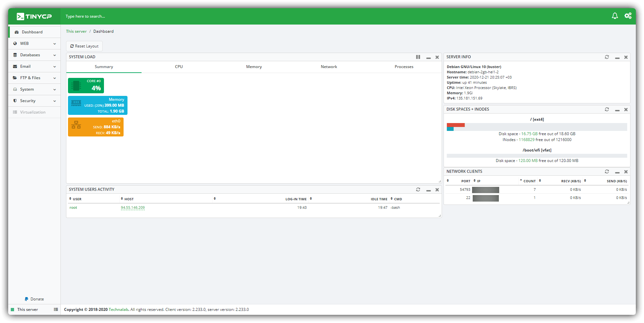Expand the Email sidebar menu
Screen dimensions: 644x323
(x=34, y=66)
